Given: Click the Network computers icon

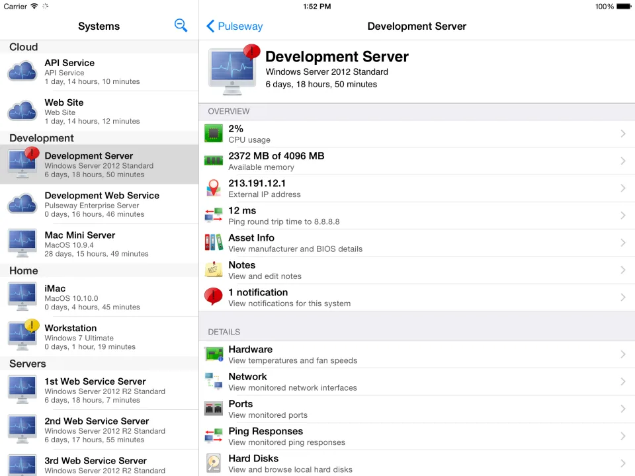Looking at the screenshot, I should [x=214, y=381].
